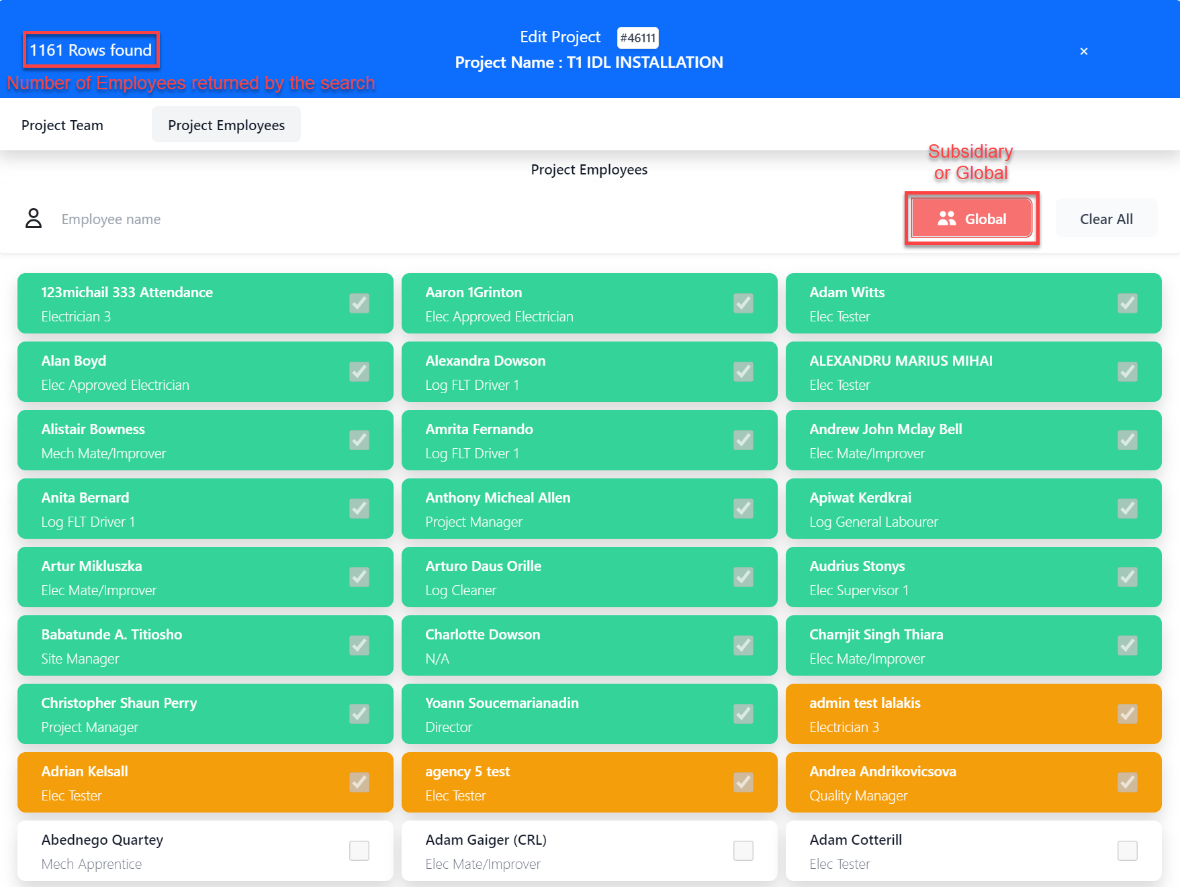Screen dimensions: 1180x887
Task: Uncheck Babatunde A. Titiosho checkbox
Action: (x=359, y=645)
